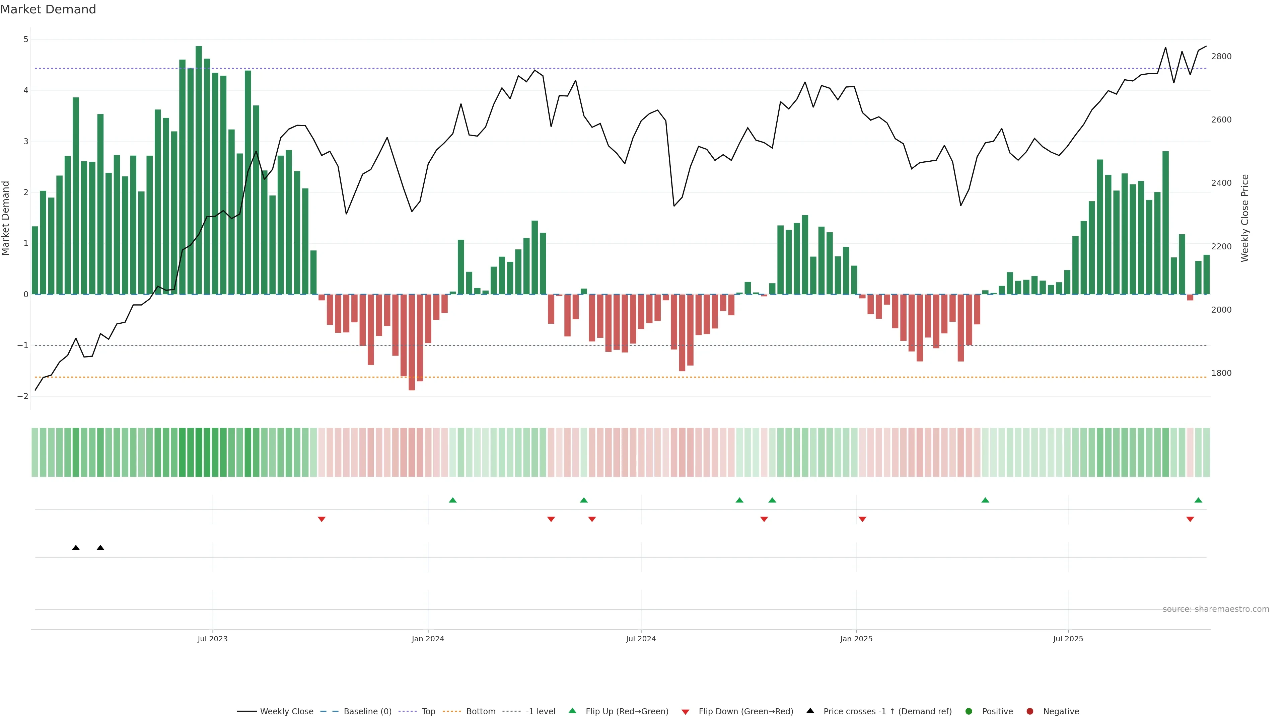
Task: Click the red Negative circle legend icon
Action: tap(1030, 711)
